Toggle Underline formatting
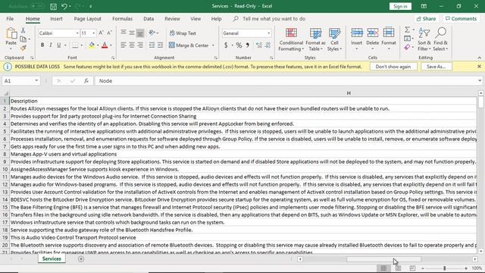Screen dimensions: 485x273 point(59,45)
